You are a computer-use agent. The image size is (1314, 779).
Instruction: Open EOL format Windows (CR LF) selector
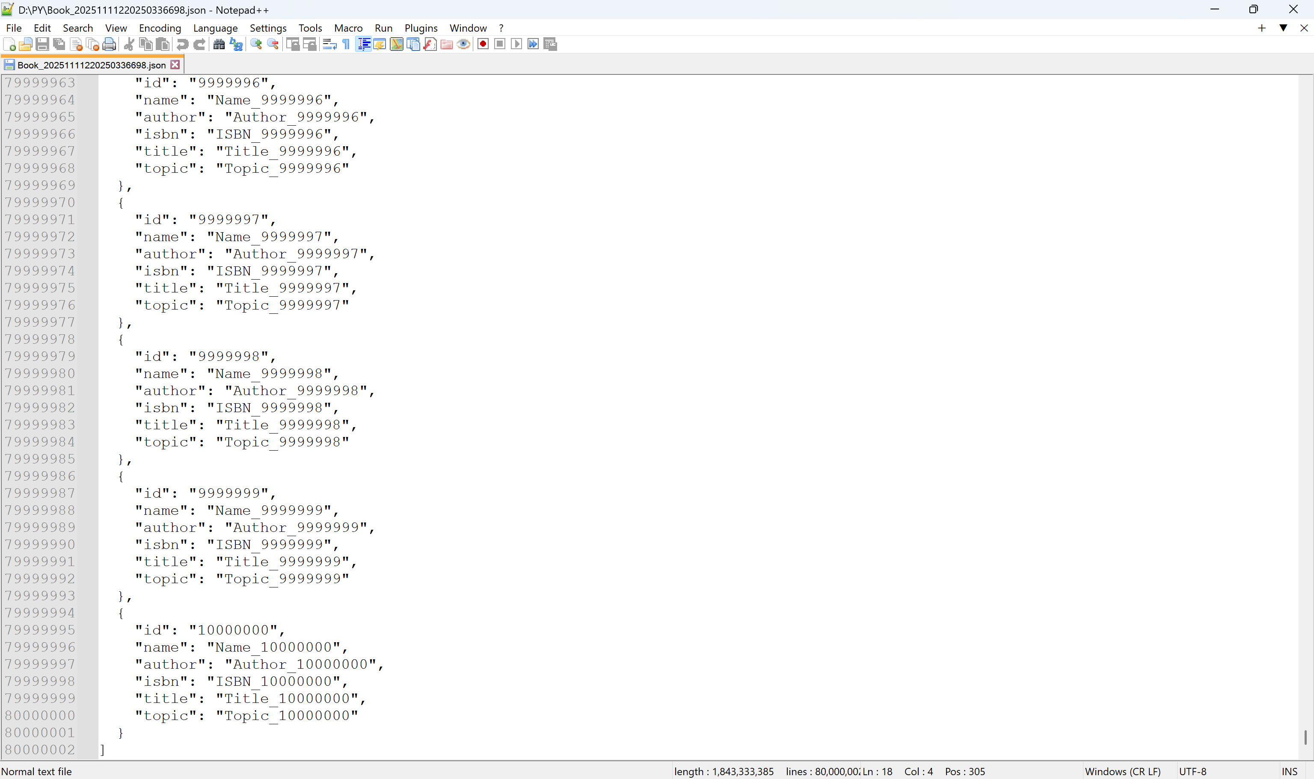pyautogui.click(x=1122, y=771)
